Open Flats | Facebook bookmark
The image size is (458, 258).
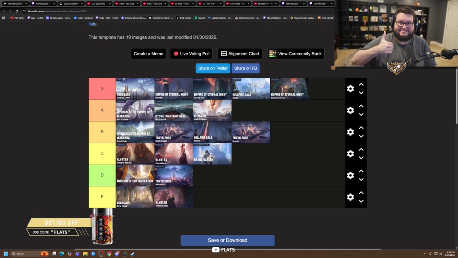[x=83, y=18]
